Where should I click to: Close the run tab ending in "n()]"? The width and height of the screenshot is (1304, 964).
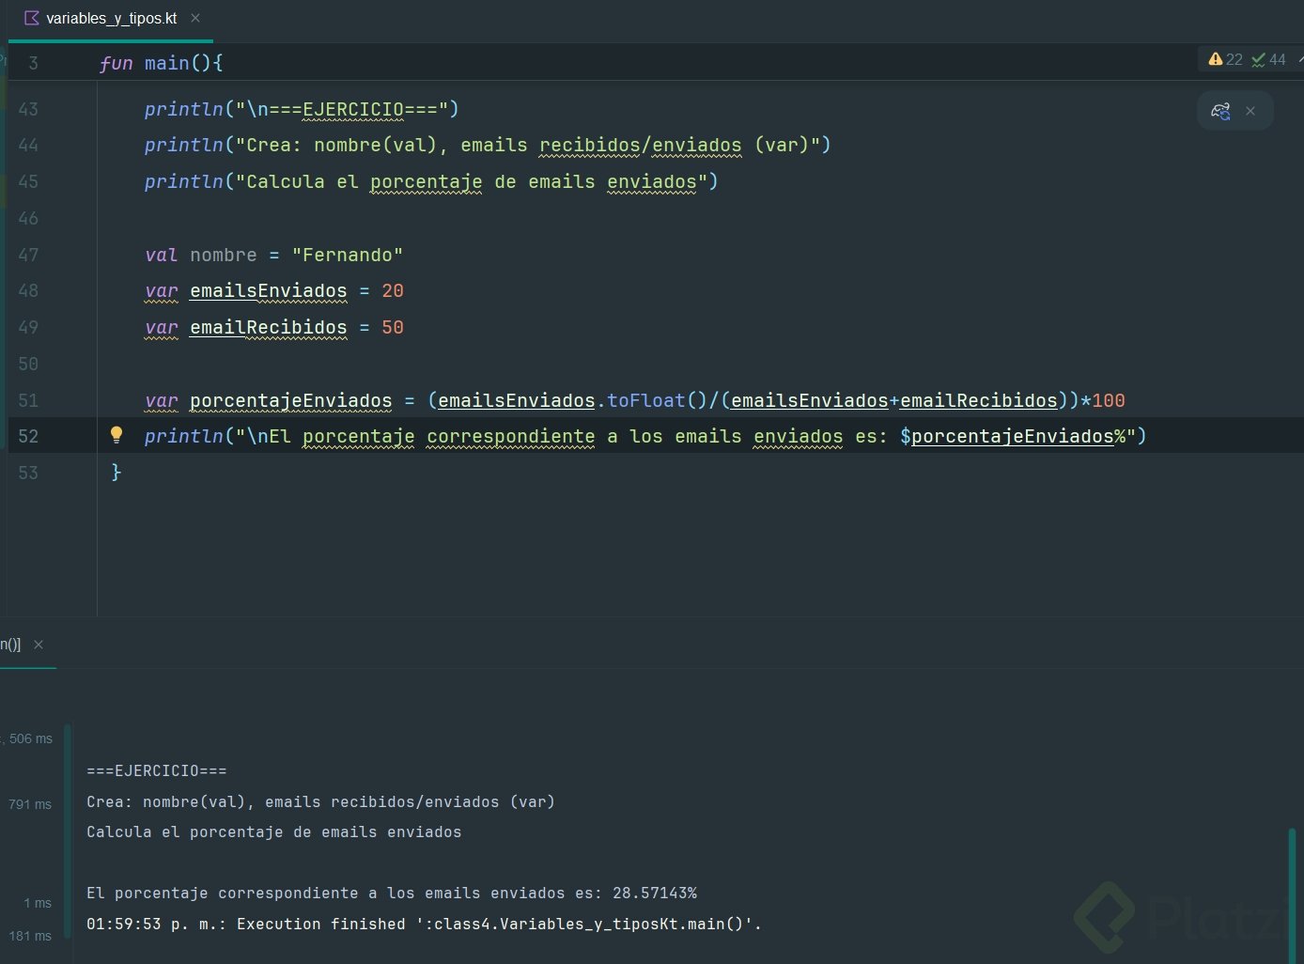(39, 645)
